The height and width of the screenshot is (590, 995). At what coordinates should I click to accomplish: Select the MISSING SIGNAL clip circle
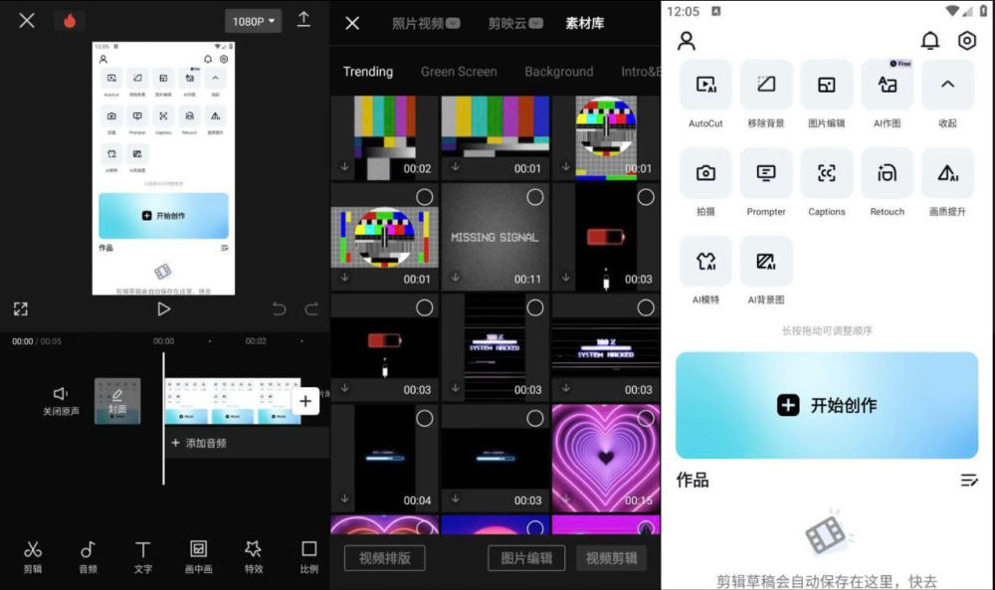click(535, 197)
